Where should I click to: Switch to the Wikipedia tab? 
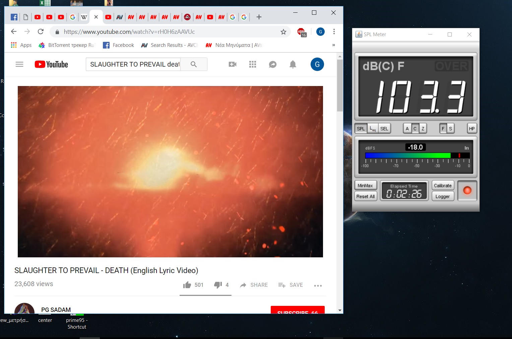click(84, 17)
